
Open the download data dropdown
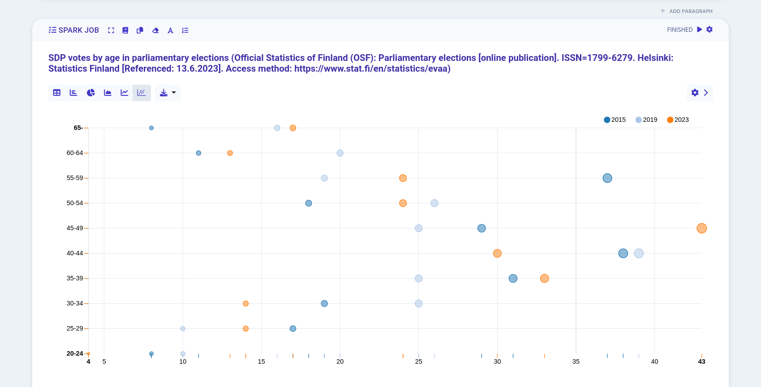[168, 93]
